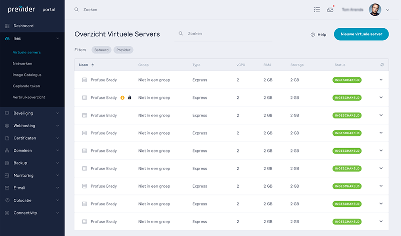Click the Nieuwe virtuele server button
Screen dimensions: 401x236
tap(361, 34)
